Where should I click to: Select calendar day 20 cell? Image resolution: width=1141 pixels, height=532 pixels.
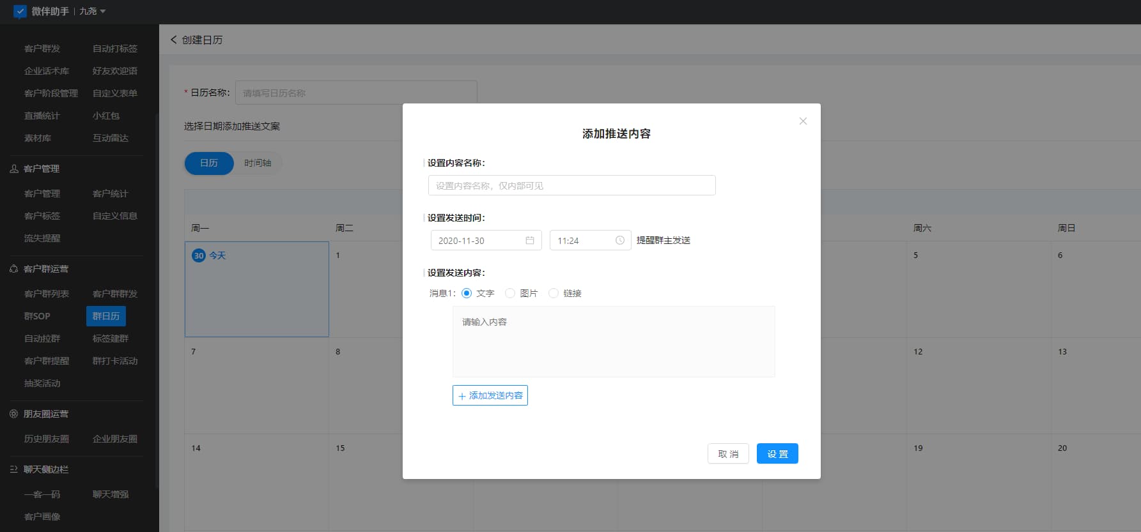(x=1096, y=482)
